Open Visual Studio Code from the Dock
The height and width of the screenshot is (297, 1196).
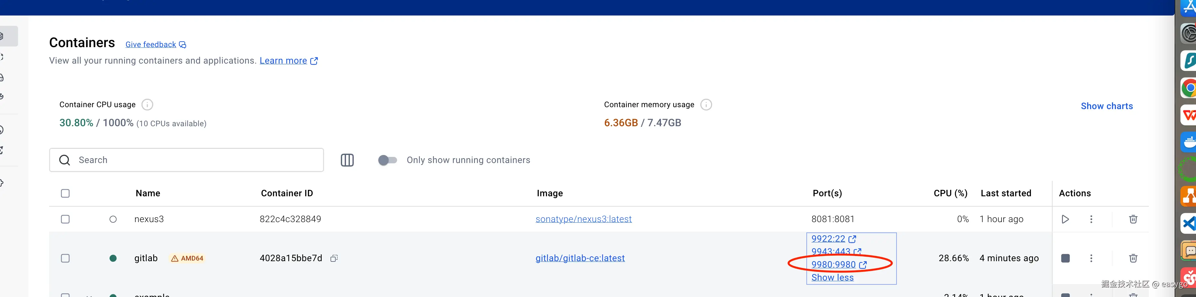(1189, 224)
